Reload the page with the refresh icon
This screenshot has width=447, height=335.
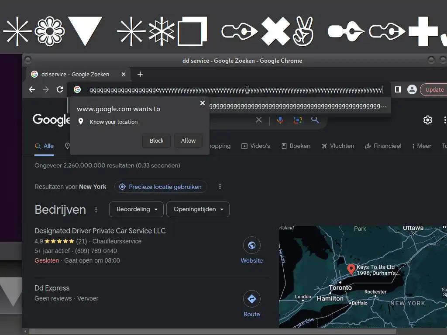pos(60,89)
